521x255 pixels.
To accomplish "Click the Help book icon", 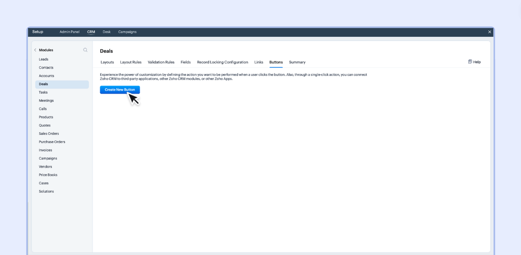I will pos(470,62).
